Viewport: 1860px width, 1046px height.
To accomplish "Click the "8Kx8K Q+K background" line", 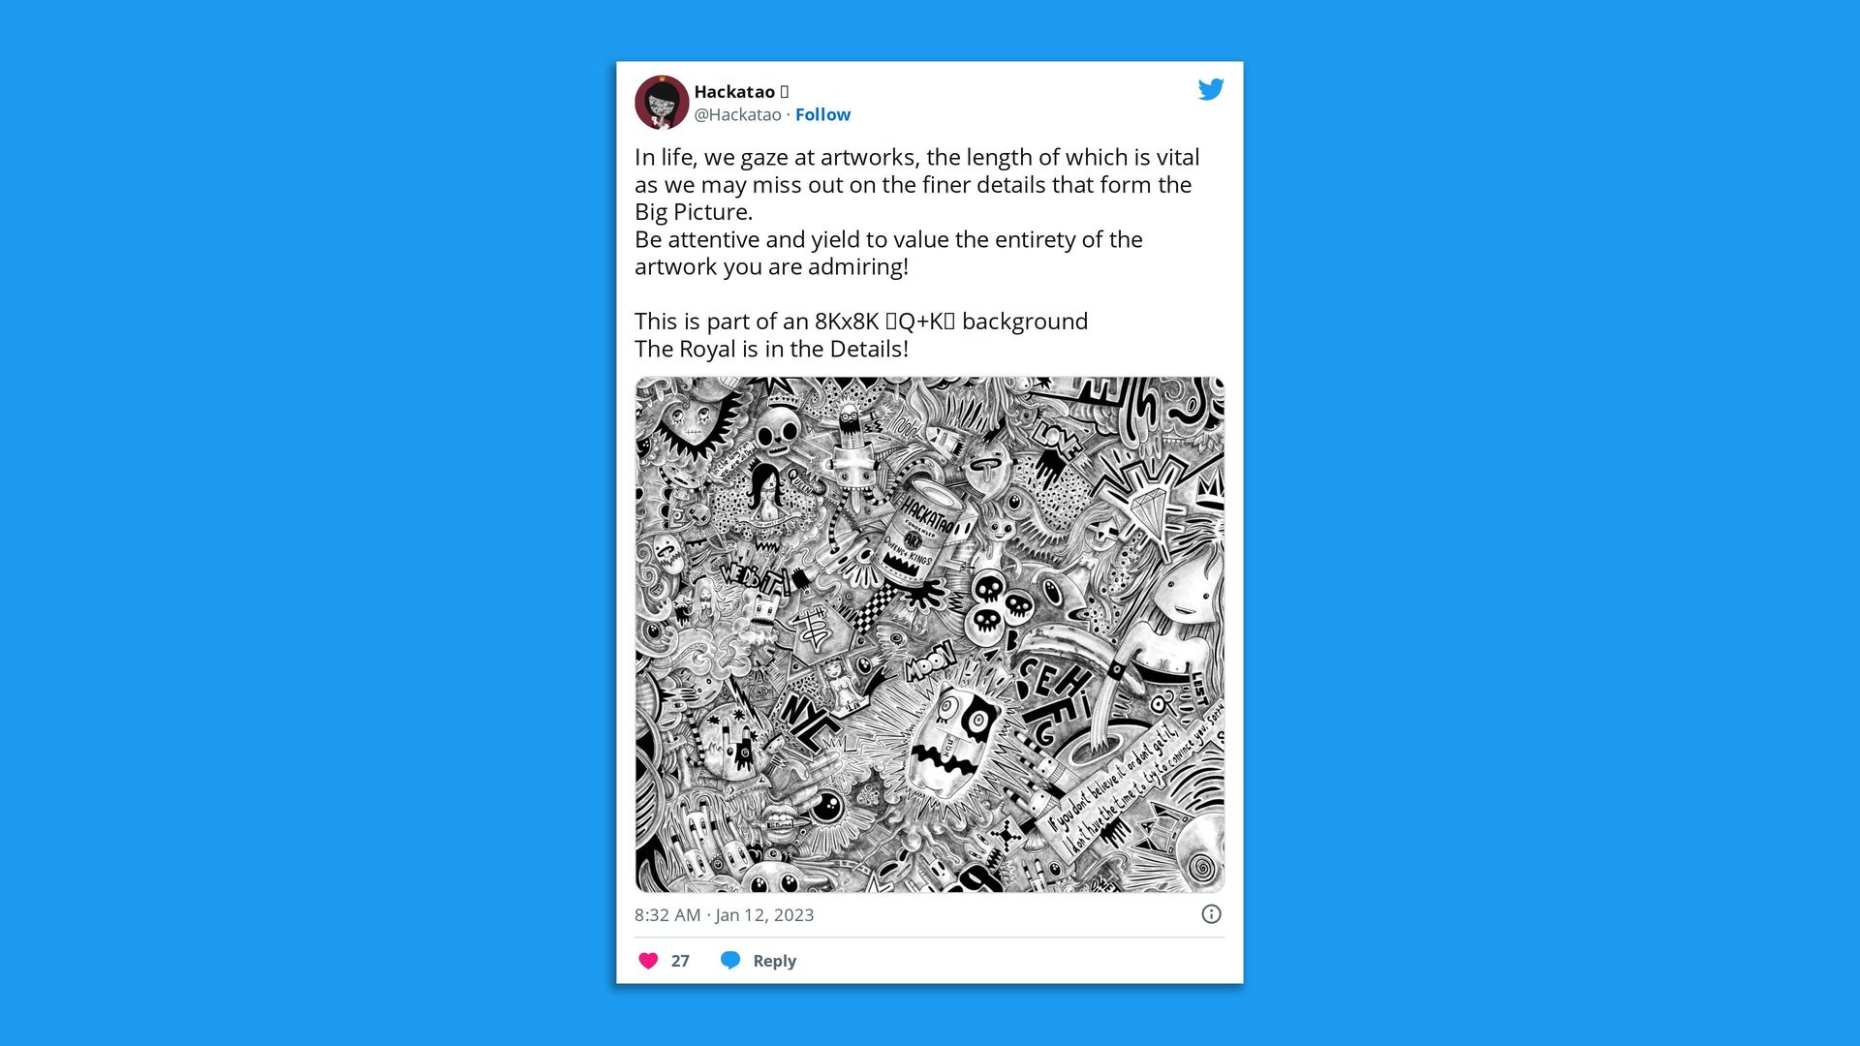I will 861,322.
